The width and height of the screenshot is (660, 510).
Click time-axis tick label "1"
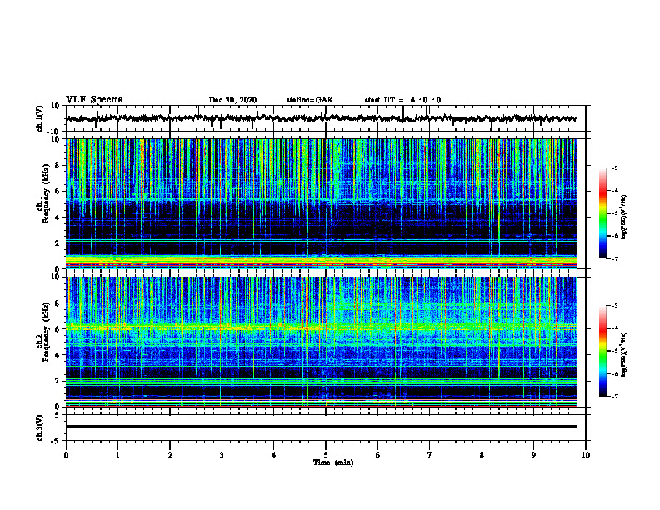point(117,455)
